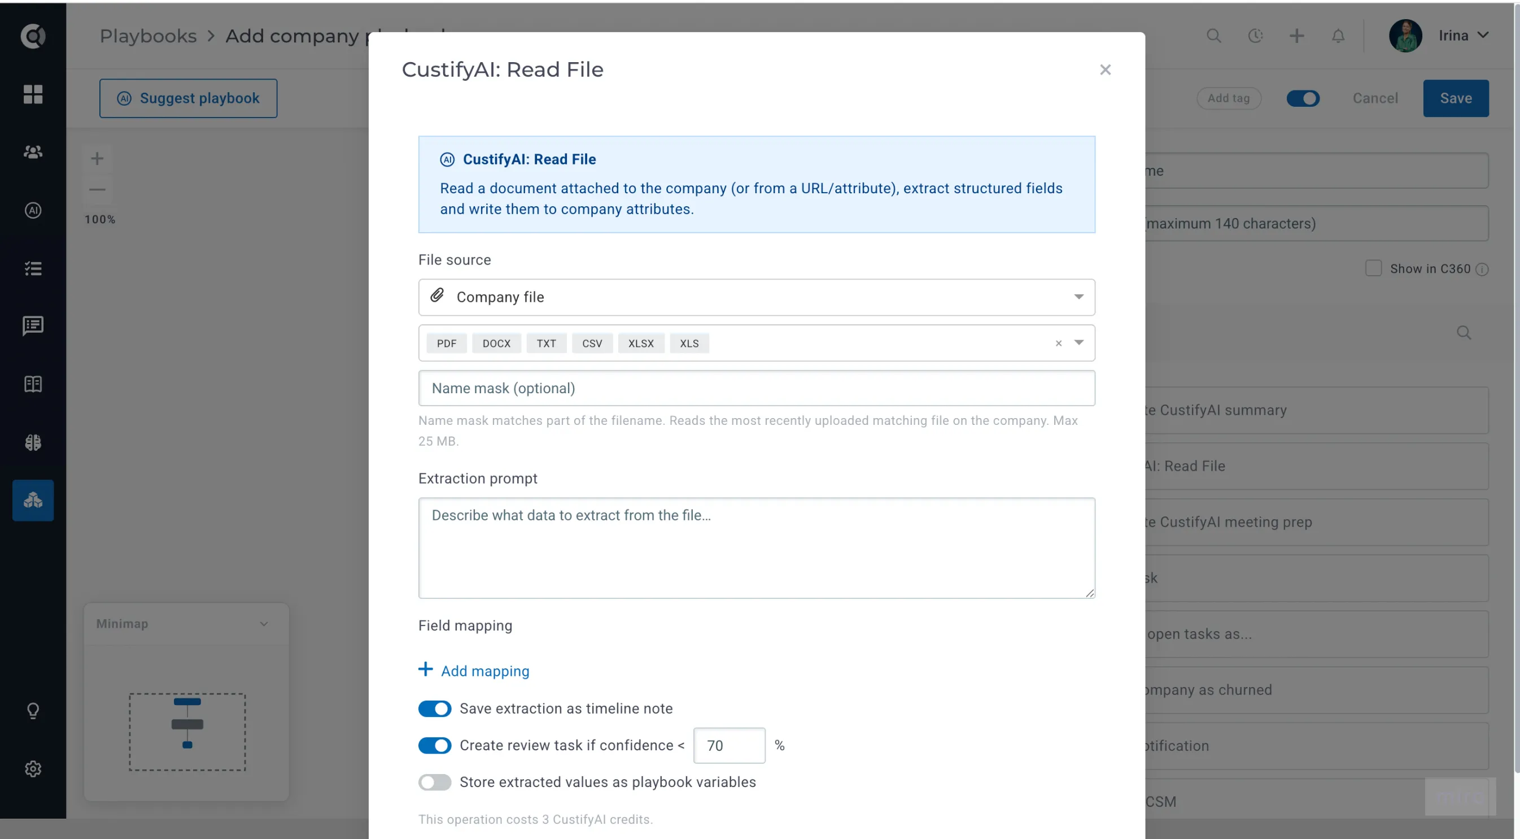Click Add mapping link

click(474, 671)
